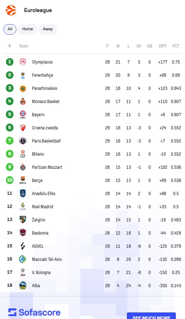
Task: Switch to the All standings filter
Action: click(10, 29)
